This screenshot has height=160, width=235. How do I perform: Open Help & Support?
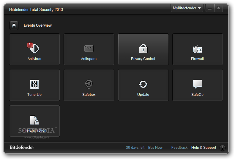click(204, 148)
